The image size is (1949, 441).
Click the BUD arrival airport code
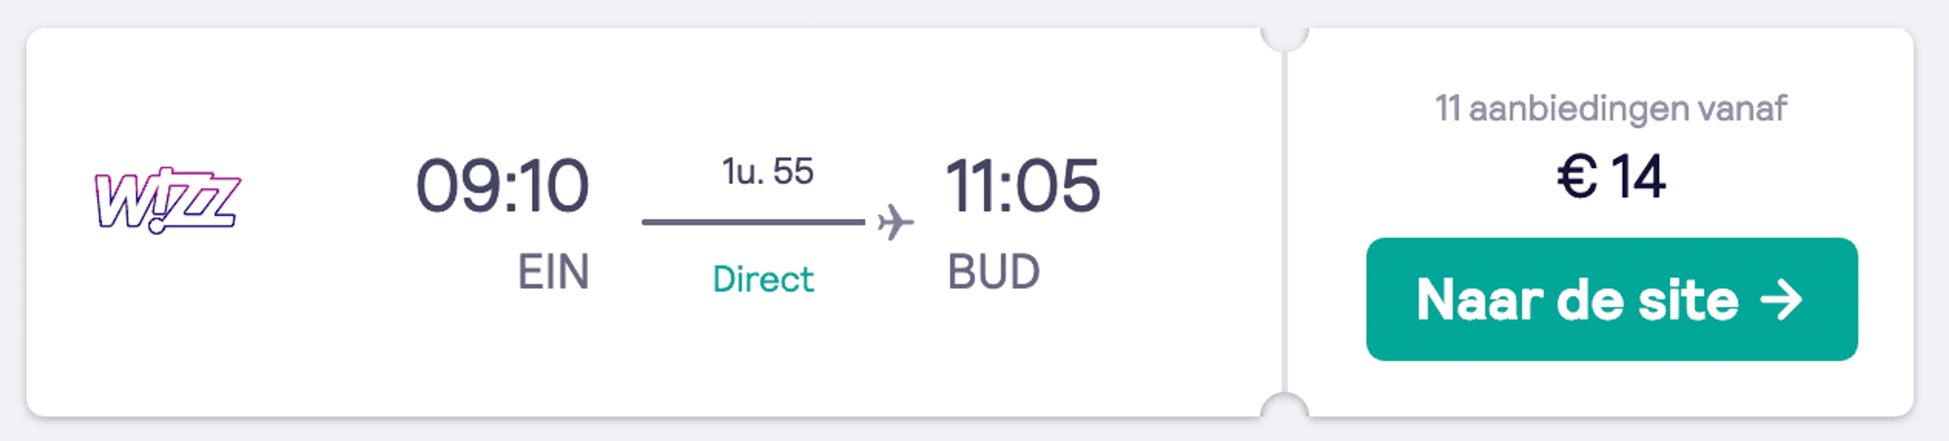pos(994,272)
